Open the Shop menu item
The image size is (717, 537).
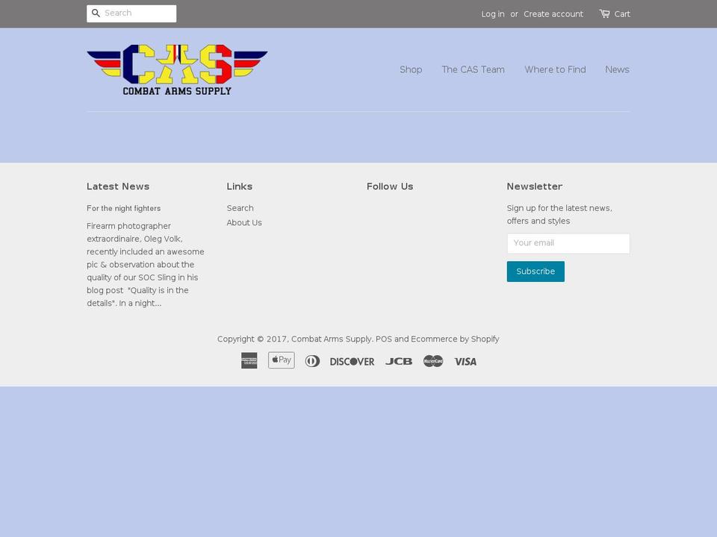click(x=411, y=69)
